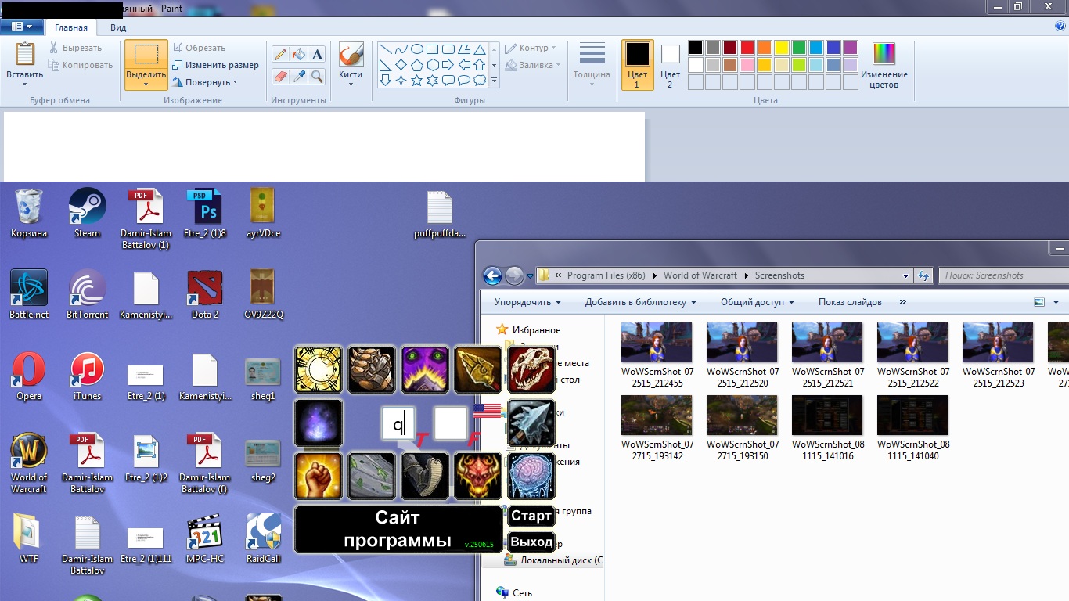1069x601 pixels.
Task: Click Вырезать (cut) in the clipboard group
Action: pyautogui.click(x=75, y=48)
